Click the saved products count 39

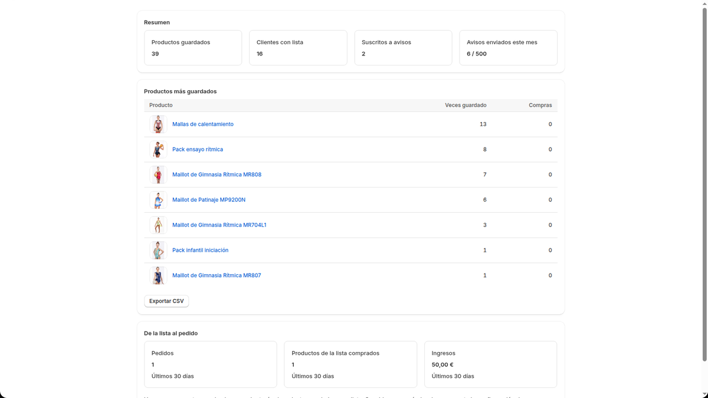(155, 54)
